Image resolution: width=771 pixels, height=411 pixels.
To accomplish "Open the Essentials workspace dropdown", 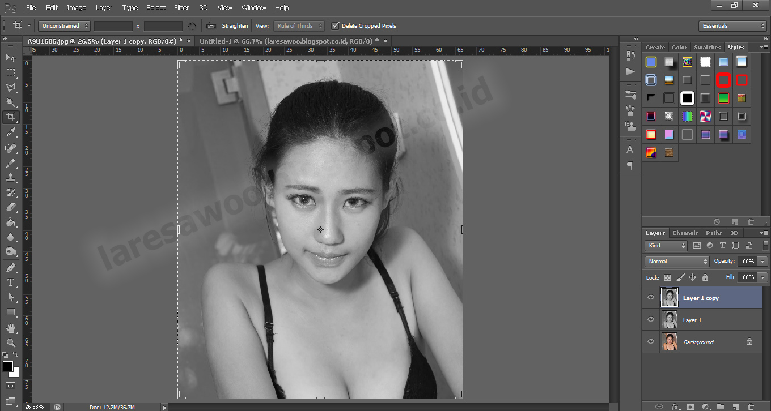I will 732,26.
